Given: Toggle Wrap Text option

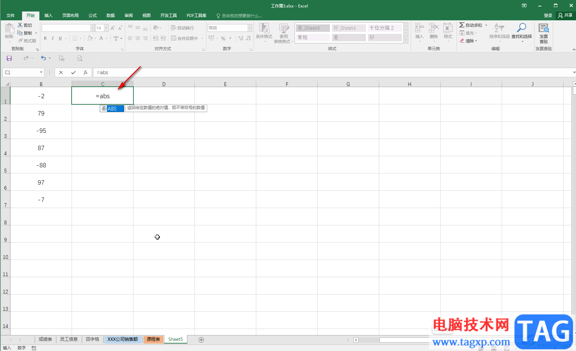Looking at the screenshot, I should [182, 28].
